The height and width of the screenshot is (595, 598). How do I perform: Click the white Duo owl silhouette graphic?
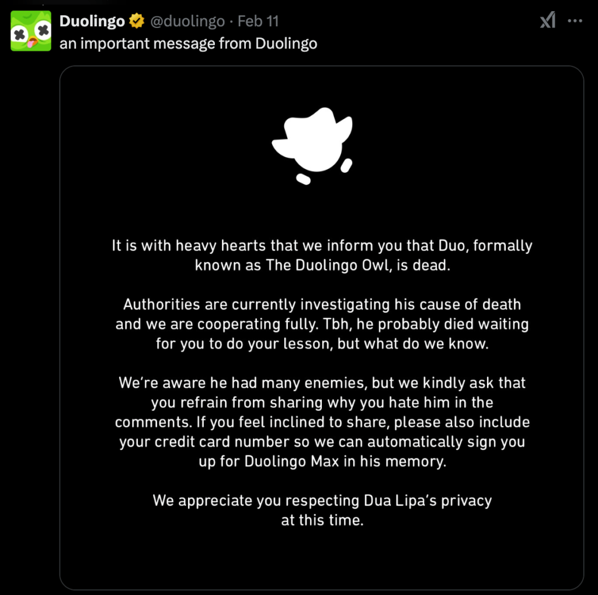[314, 140]
